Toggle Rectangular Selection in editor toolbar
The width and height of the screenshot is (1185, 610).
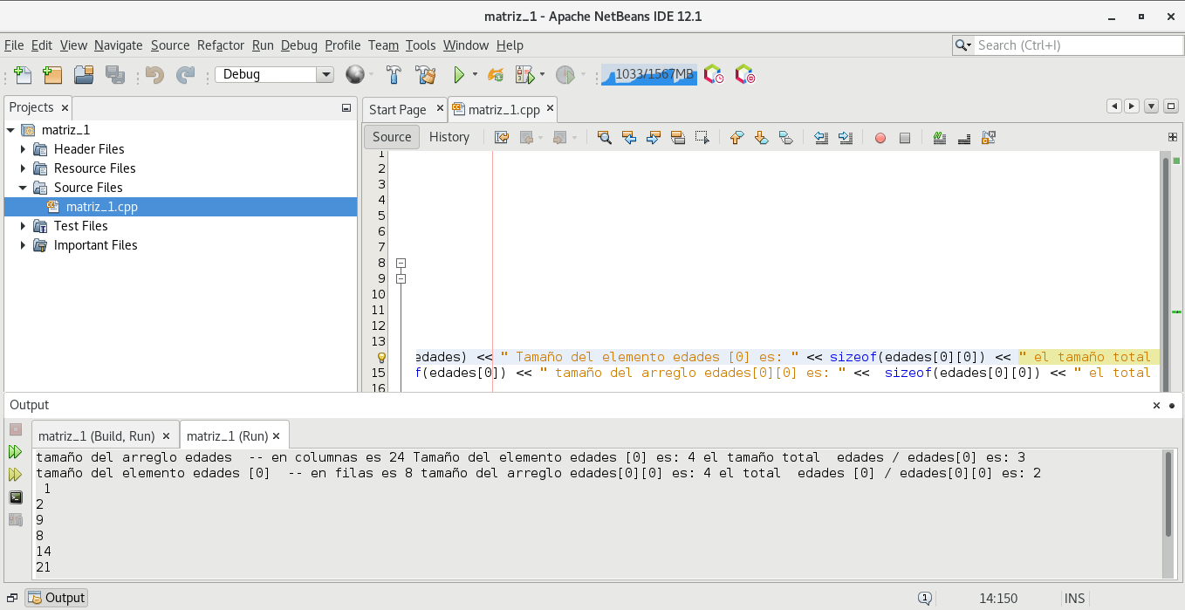click(x=702, y=138)
